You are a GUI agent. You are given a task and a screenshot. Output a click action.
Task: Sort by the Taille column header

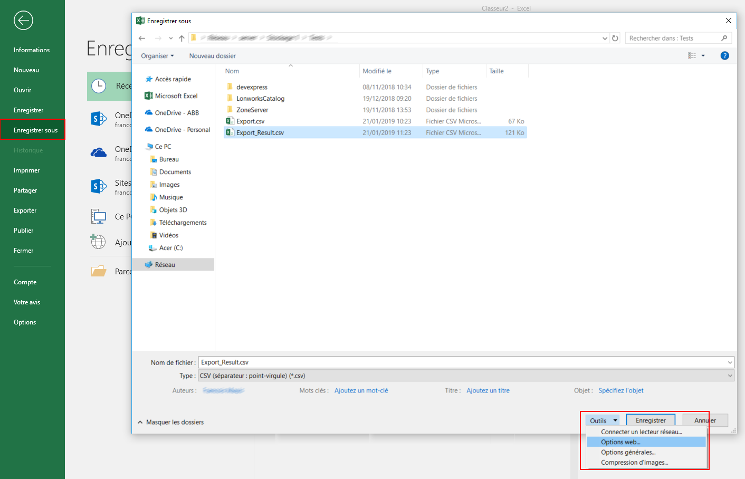496,71
